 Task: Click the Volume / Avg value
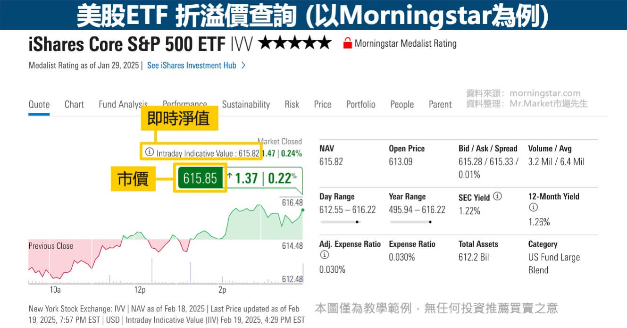click(x=556, y=161)
